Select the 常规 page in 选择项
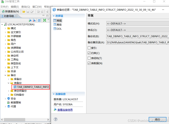The height and width of the screenshot is (124, 169). [x=58, y=21]
